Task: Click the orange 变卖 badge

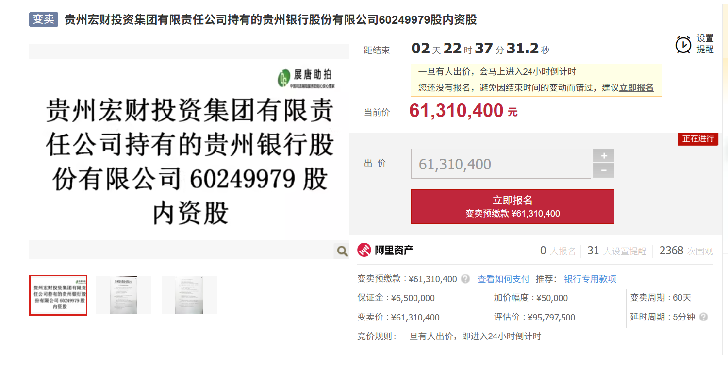Action: [x=43, y=19]
